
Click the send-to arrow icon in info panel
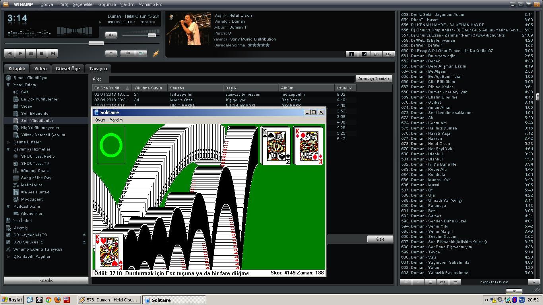click(x=376, y=54)
